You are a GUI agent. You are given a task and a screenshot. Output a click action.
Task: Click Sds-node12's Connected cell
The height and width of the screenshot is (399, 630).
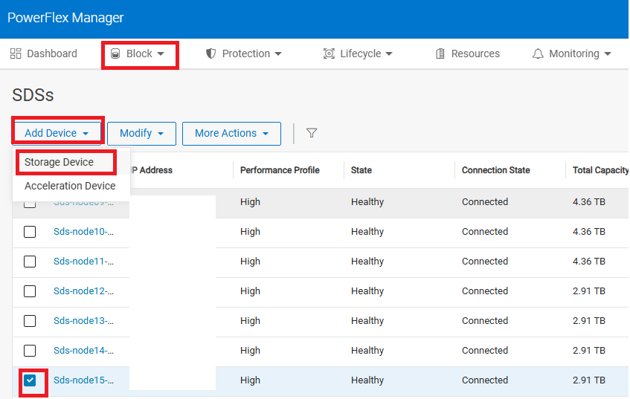[485, 291]
